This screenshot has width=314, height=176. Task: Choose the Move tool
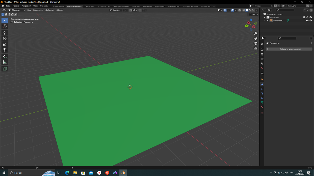[x=4, y=33]
